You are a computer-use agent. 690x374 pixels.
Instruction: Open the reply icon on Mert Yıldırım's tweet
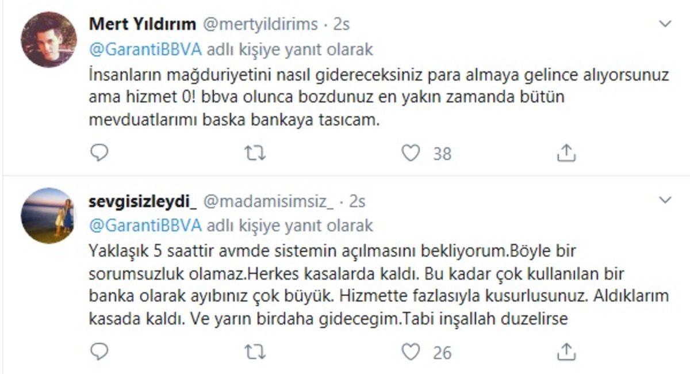(x=101, y=152)
